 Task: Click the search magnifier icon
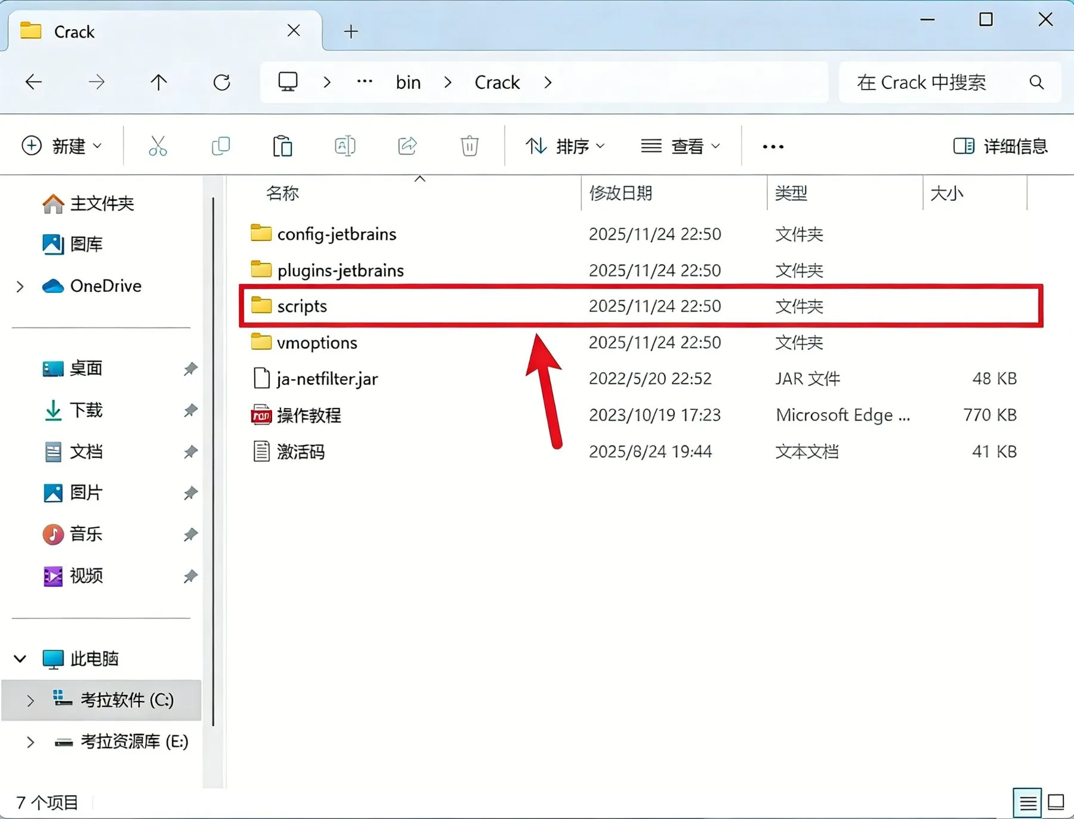(1037, 82)
